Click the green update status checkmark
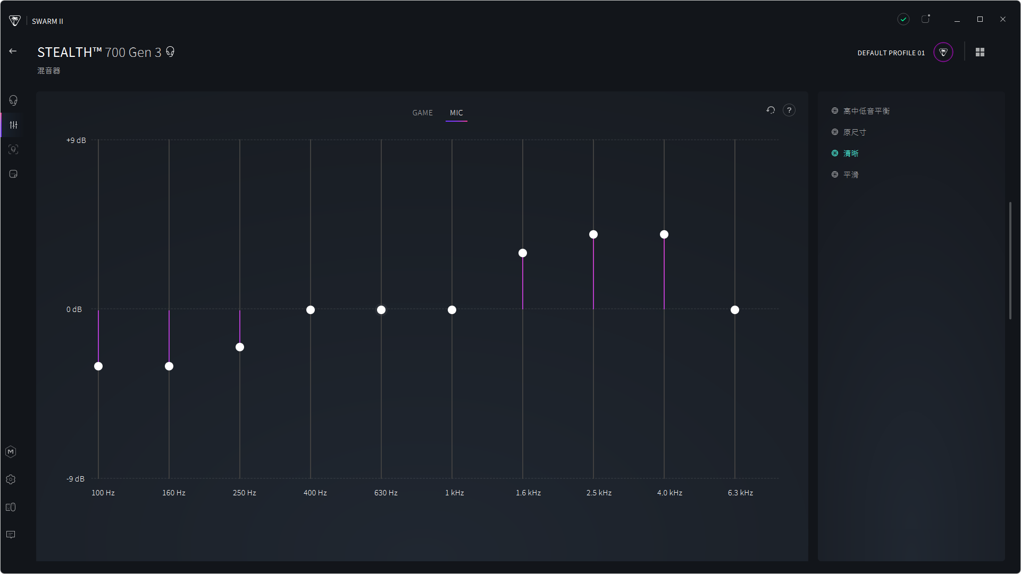This screenshot has height=574, width=1021. tap(903, 19)
